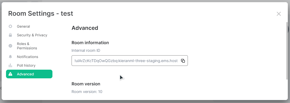Viewport: 290px width, 103px height.
Task: Select the Poll history label
Action: pyautogui.click(x=26, y=65)
